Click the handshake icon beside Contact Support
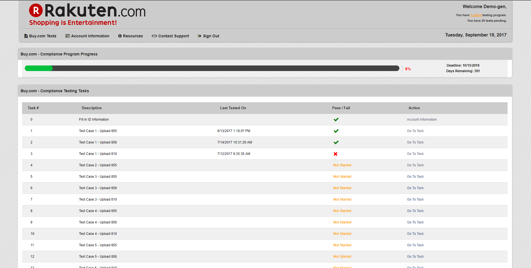The image size is (531, 268). (x=154, y=36)
